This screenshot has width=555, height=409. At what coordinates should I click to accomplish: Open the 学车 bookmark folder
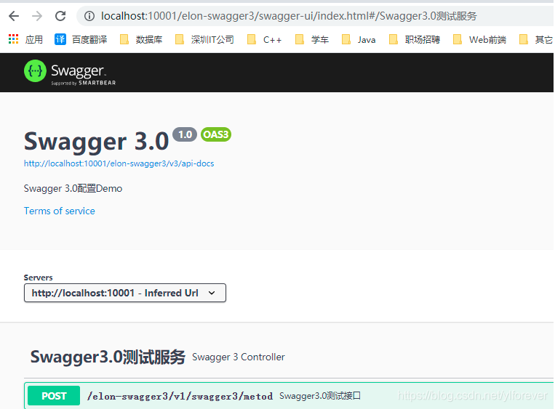pyautogui.click(x=312, y=39)
